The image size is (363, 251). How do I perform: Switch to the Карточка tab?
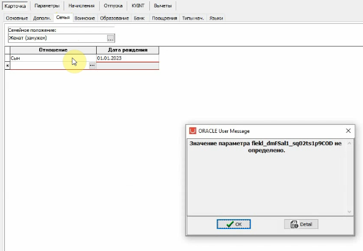[x=15, y=6]
